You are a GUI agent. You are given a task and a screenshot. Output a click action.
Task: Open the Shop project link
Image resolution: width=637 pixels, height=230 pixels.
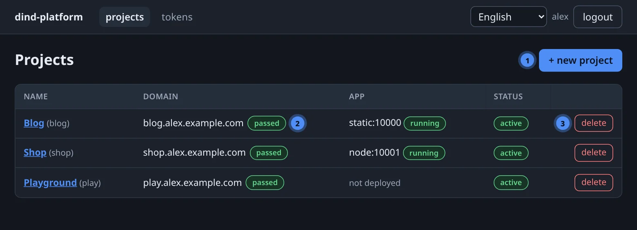[35, 153]
